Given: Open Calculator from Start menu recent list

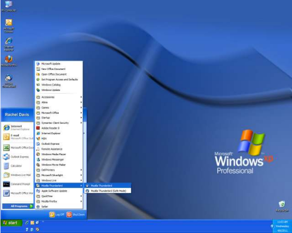Looking at the screenshot, I should point(18,166).
